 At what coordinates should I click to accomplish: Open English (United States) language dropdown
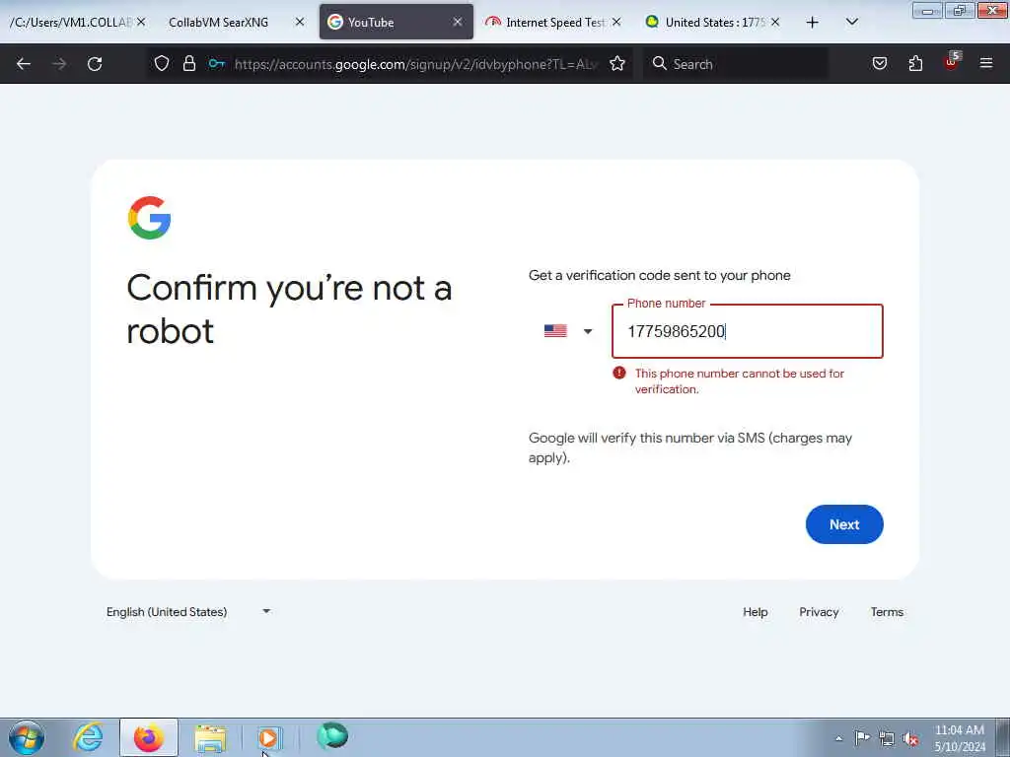coord(188,611)
